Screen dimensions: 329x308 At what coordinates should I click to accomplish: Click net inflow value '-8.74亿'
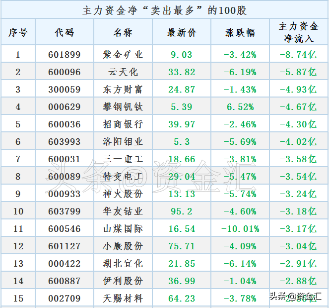[298, 55]
